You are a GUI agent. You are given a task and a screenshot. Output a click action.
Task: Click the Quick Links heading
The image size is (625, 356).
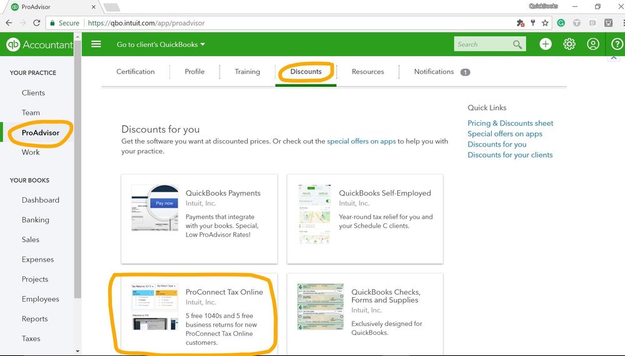[x=487, y=108]
